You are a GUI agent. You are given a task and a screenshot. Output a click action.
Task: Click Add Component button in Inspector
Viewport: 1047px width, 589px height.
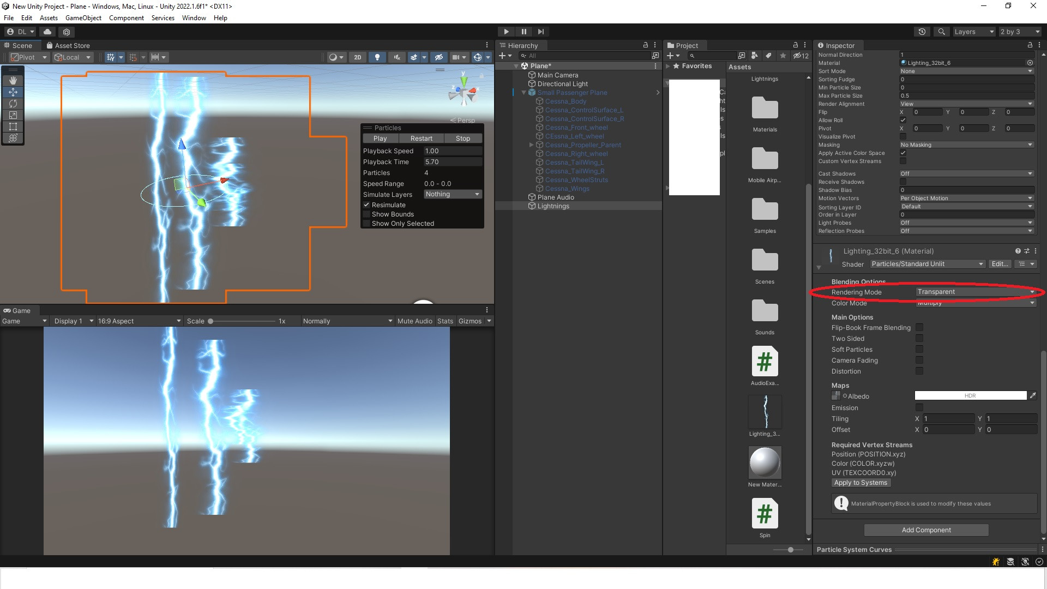tap(926, 530)
